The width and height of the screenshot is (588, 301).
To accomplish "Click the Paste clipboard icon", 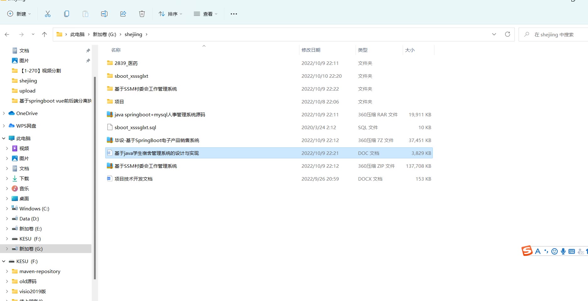I will click(85, 14).
